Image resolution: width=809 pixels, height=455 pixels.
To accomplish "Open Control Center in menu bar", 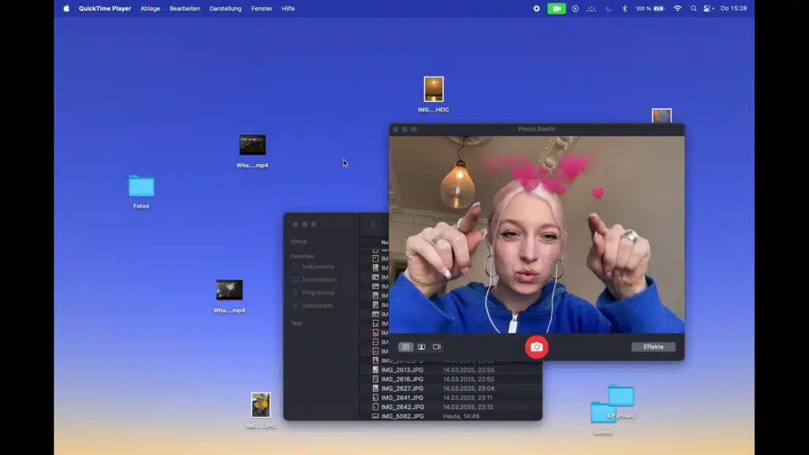I will tap(707, 9).
